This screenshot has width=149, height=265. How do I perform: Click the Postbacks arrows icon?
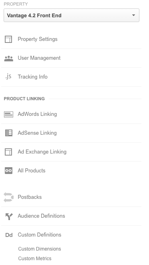pyautogui.click(x=8, y=197)
